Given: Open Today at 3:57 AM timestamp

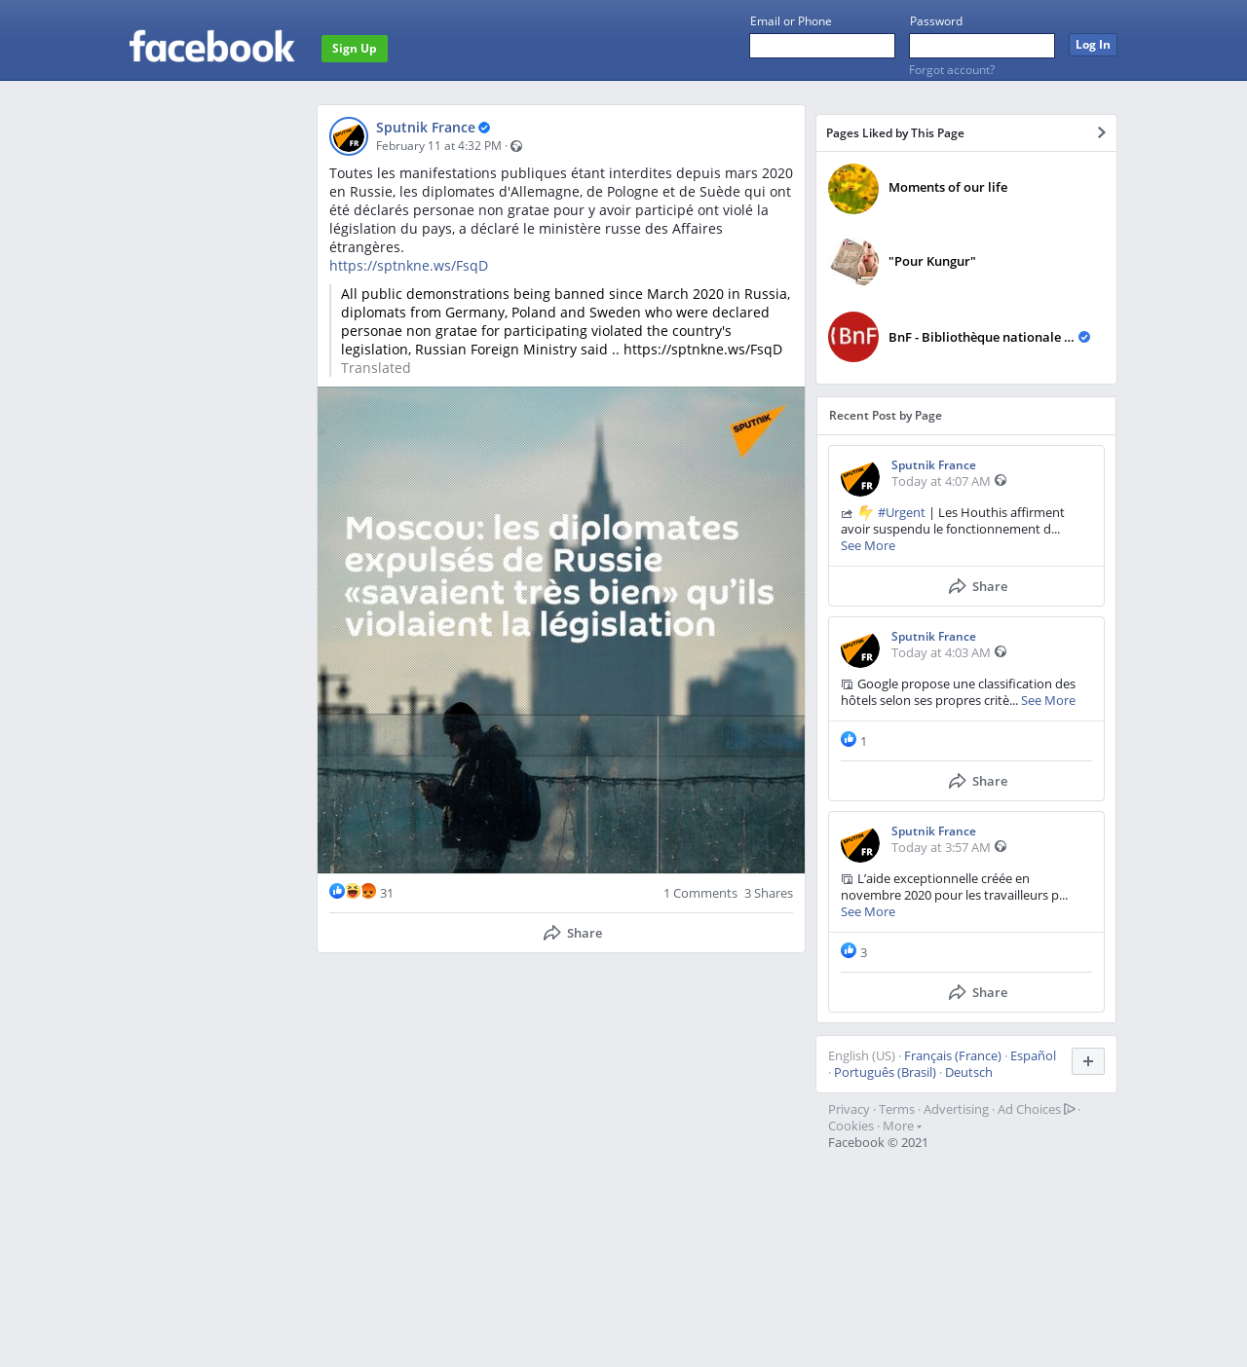Looking at the screenshot, I should tap(940, 847).
